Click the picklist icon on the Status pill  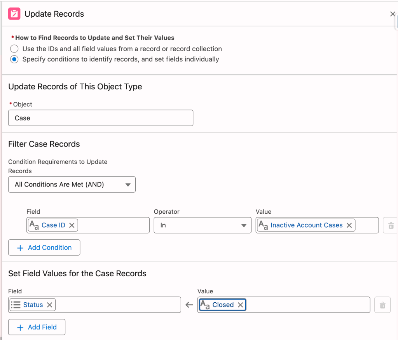click(x=16, y=305)
